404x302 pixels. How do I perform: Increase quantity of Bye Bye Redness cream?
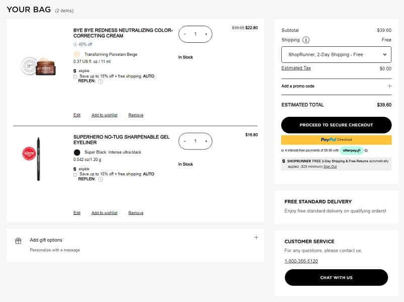tap(206, 34)
